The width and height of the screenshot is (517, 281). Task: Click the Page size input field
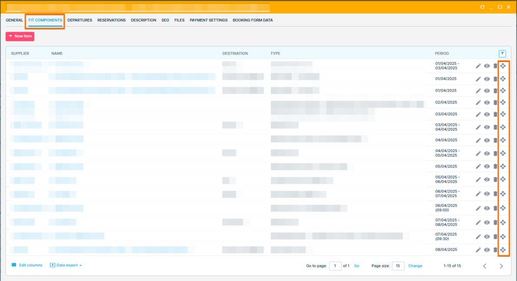tap(398, 266)
